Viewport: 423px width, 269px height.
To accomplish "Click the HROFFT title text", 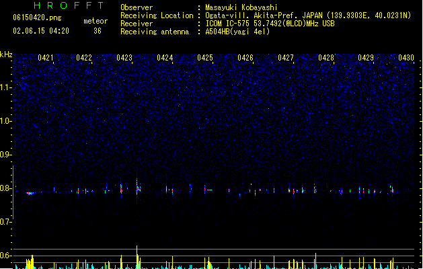I will click(x=69, y=5).
